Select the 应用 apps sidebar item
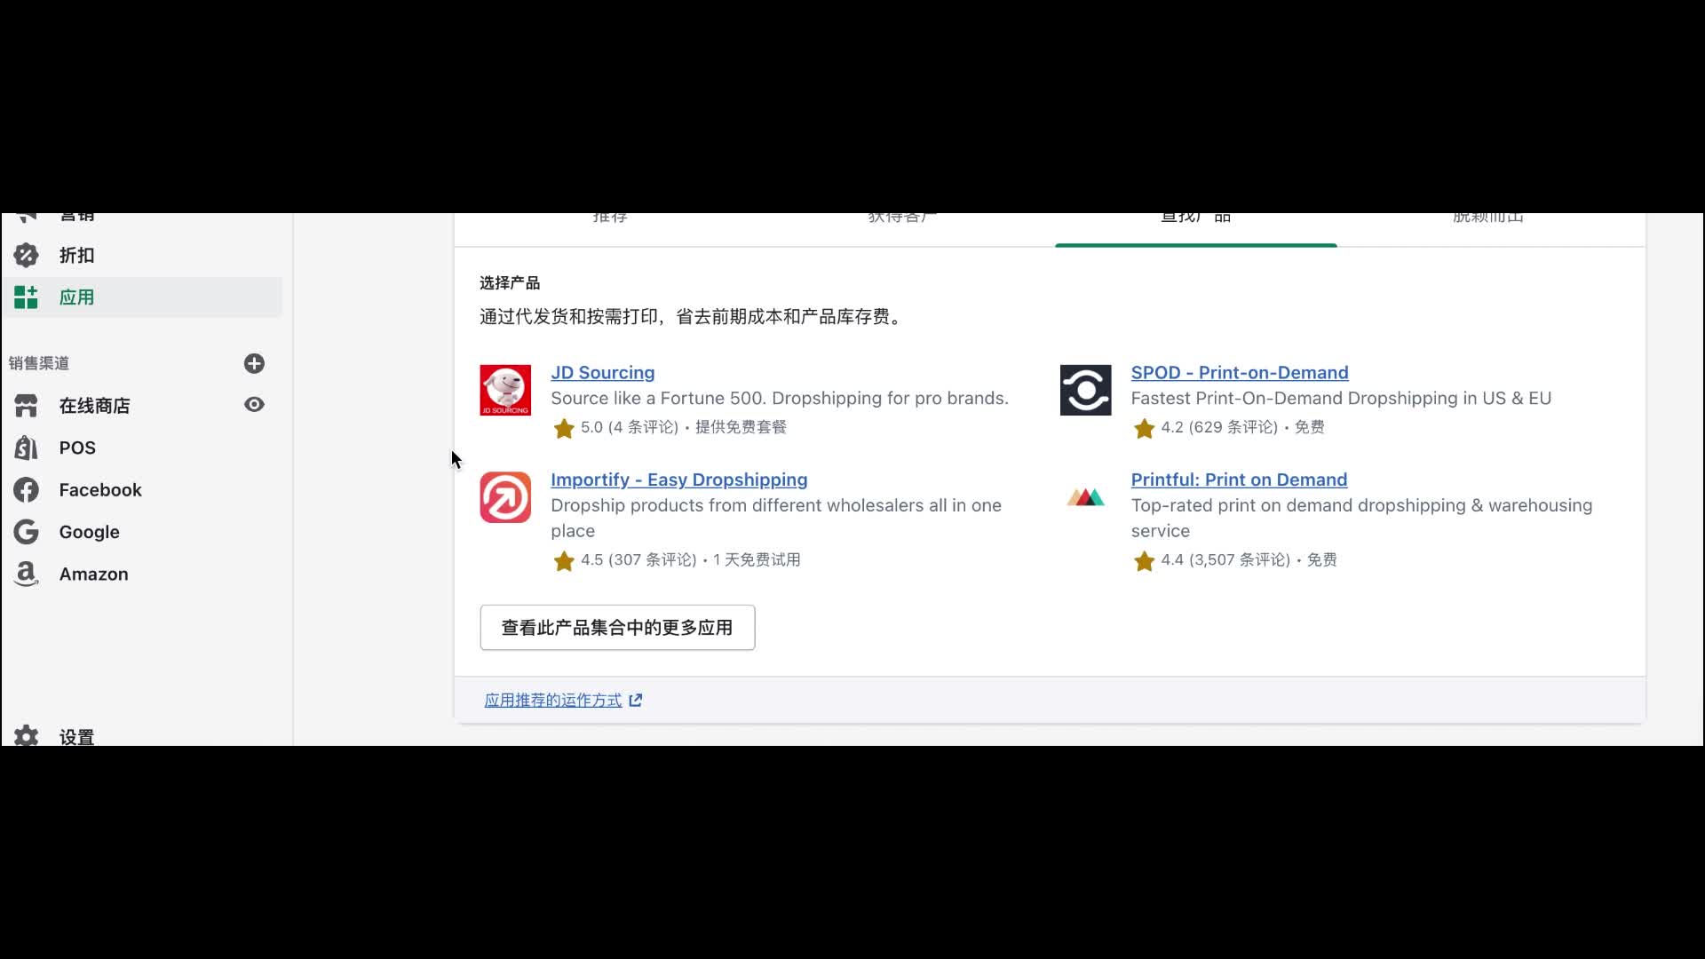The width and height of the screenshot is (1705, 959). pos(142,297)
